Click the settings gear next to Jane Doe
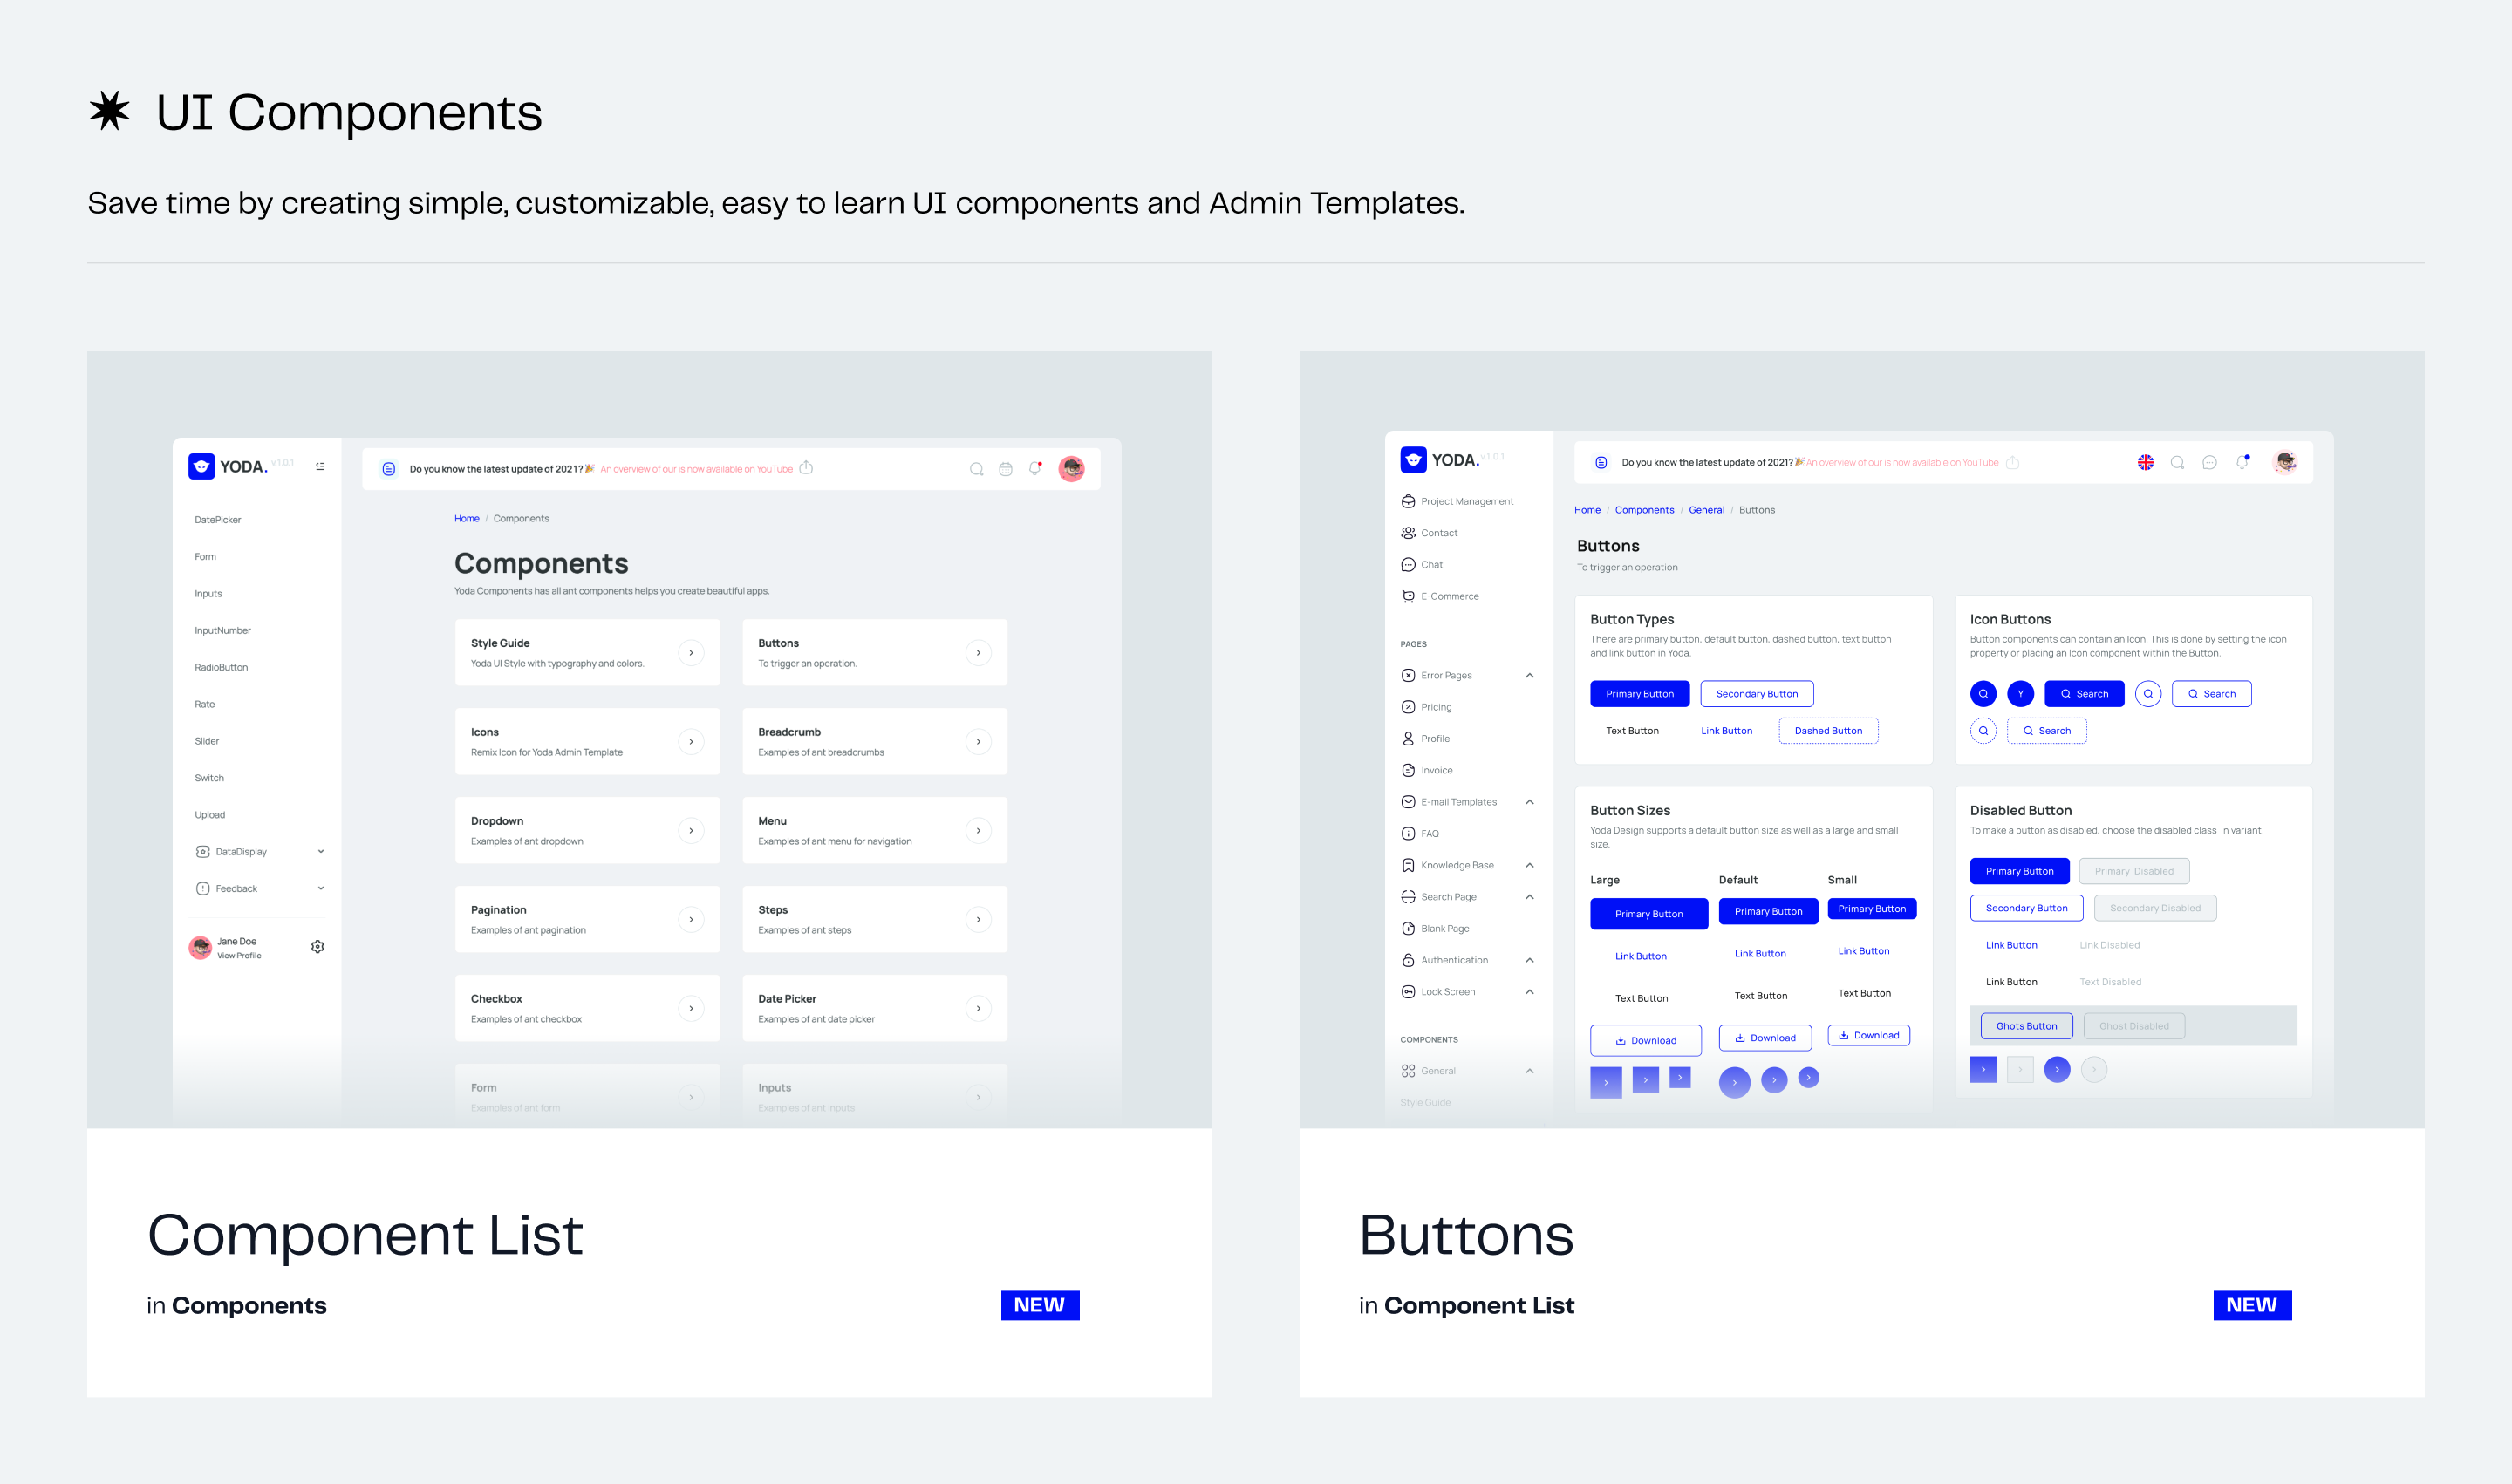The width and height of the screenshot is (2512, 1484). point(317,946)
